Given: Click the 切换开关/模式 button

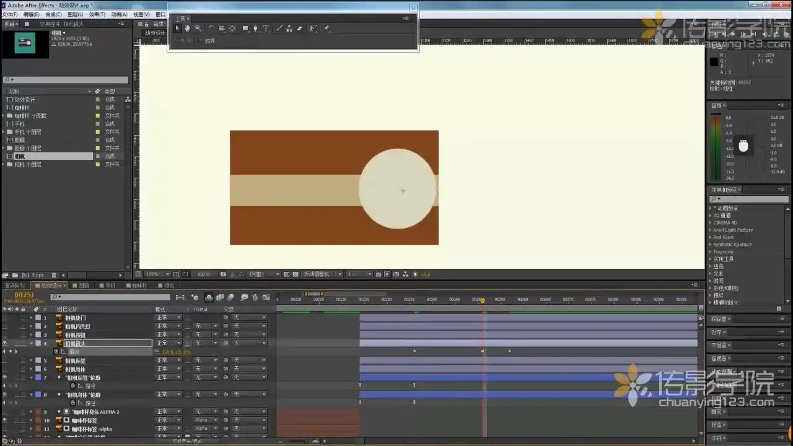Looking at the screenshot, I should coord(187,441).
